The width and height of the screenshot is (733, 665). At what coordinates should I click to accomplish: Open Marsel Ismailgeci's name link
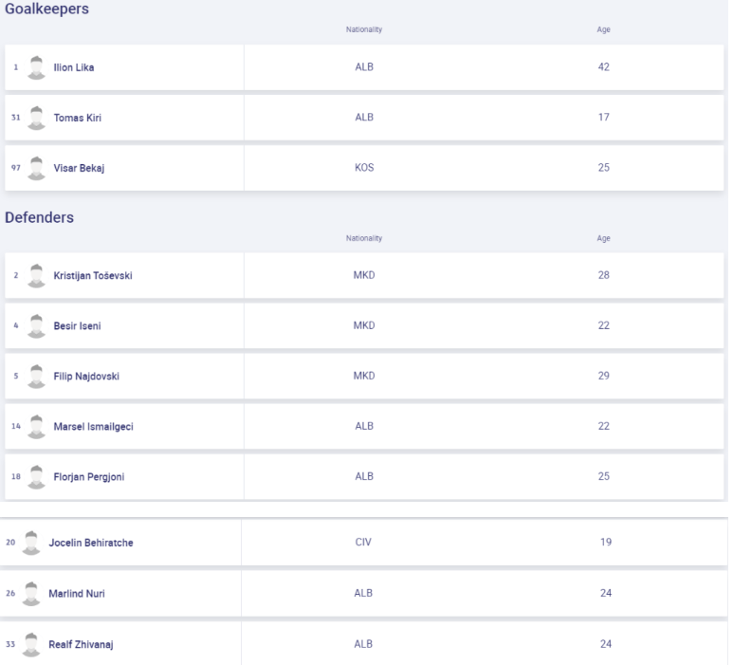pyautogui.click(x=94, y=426)
